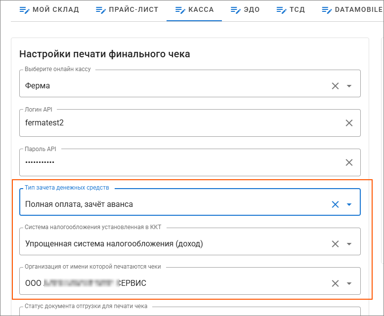
Task: Clear the selected online cashier Ферма
Action: point(335,86)
